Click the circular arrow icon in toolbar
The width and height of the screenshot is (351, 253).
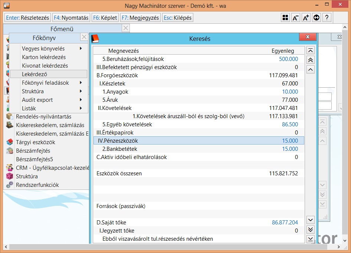pos(316,17)
